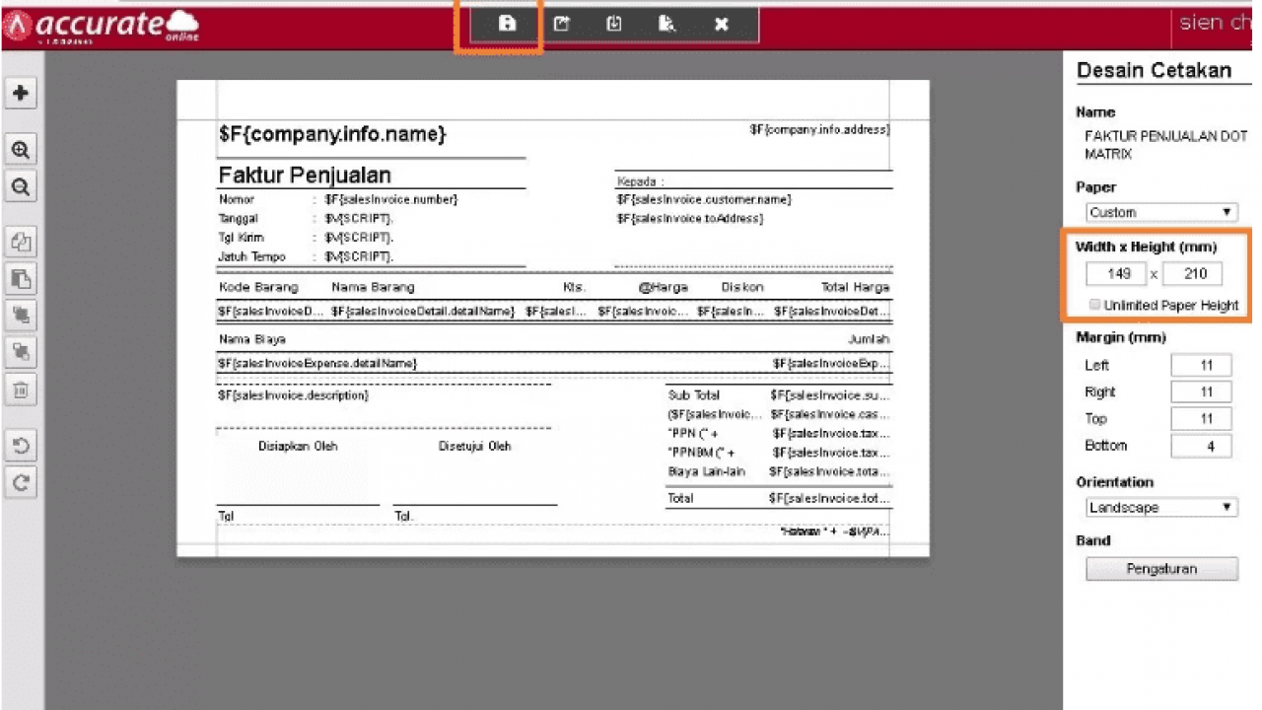Select the Biaya Lain-lain label
The width and height of the screenshot is (1262, 710).
[706, 471]
